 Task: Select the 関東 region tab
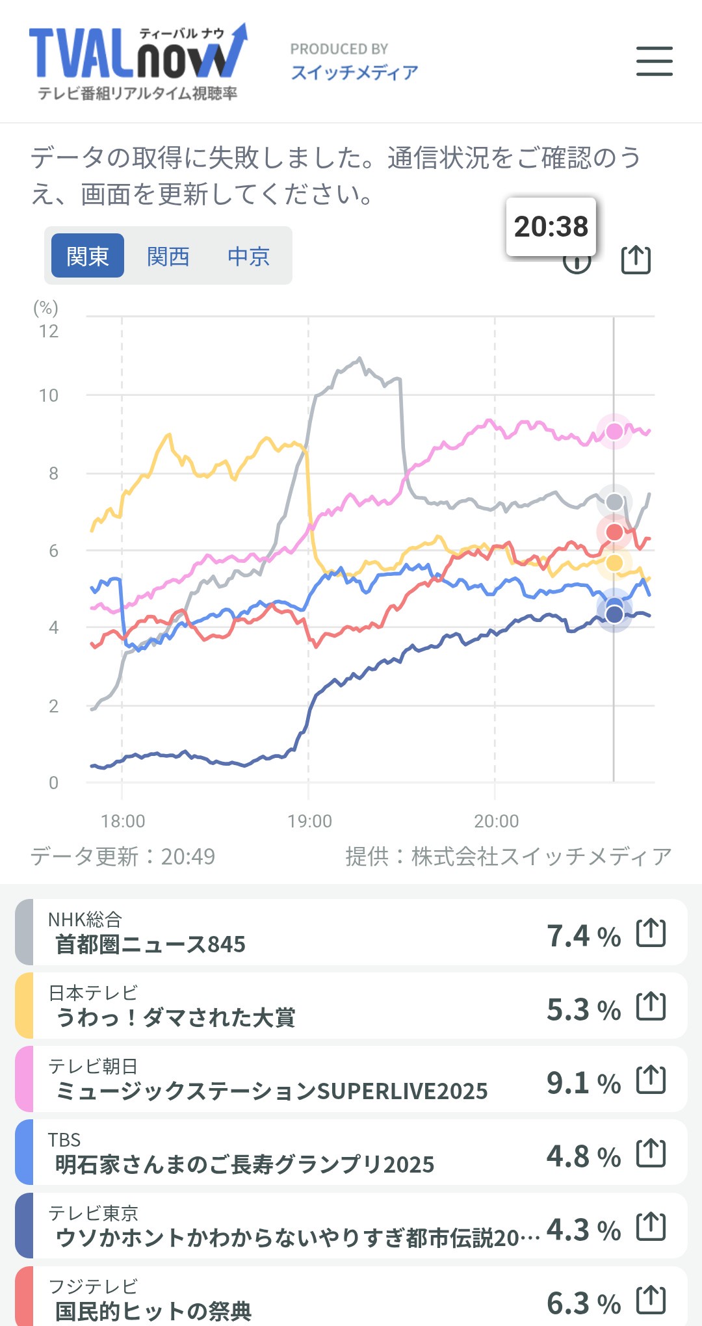coord(88,256)
